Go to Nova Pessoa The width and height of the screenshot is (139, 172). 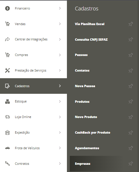pyautogui.click(x=85, y=86)
